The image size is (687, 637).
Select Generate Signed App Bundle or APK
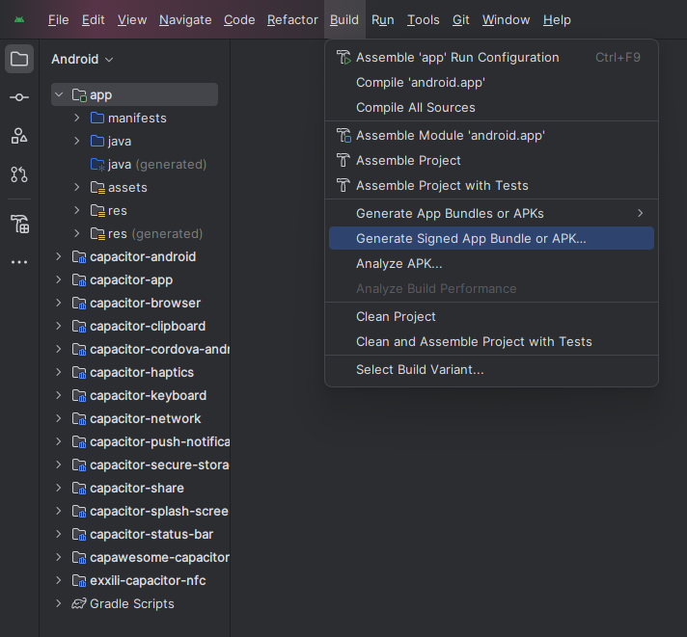pos(471,238)
